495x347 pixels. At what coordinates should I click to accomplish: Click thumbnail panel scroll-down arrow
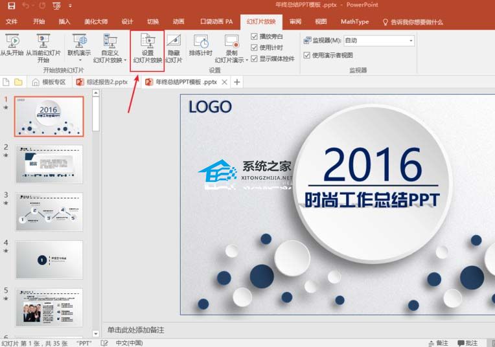96,333
